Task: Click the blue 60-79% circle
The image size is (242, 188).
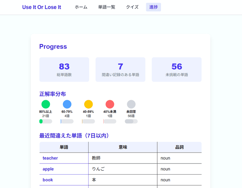Action: click(67, 104)
